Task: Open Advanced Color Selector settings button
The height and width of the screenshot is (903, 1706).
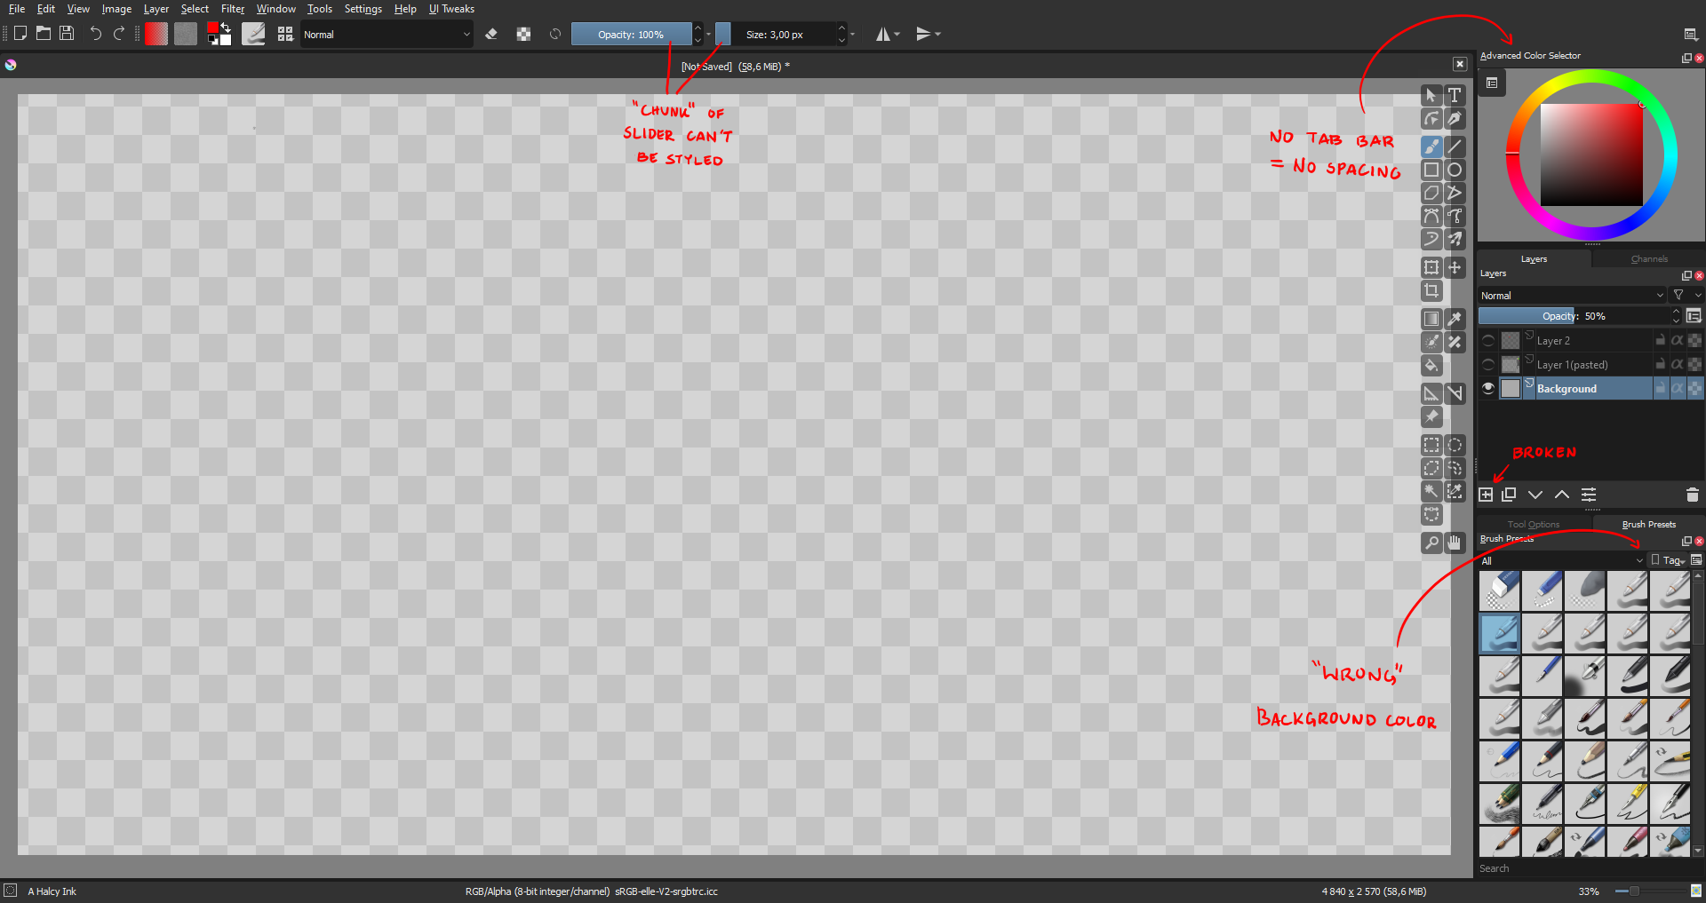Action: (x=1492, y=83)
